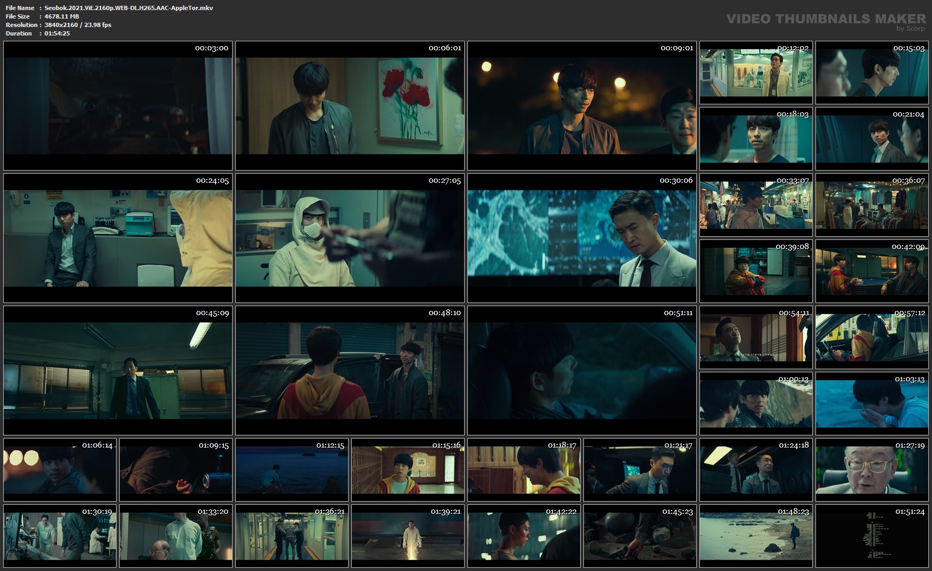This screenshot has width=932, height=571.
Task: Open the thumbnail at 01:30:19
Action: (x=60, y=536)
